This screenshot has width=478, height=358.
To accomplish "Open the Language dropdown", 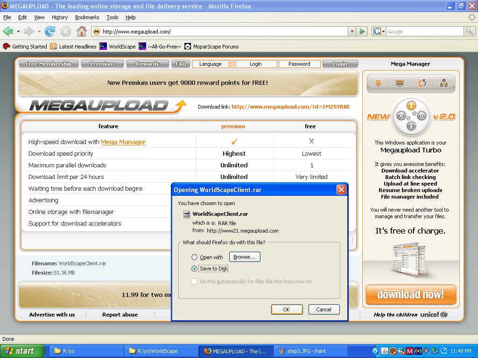I will [x=213, y=64].
